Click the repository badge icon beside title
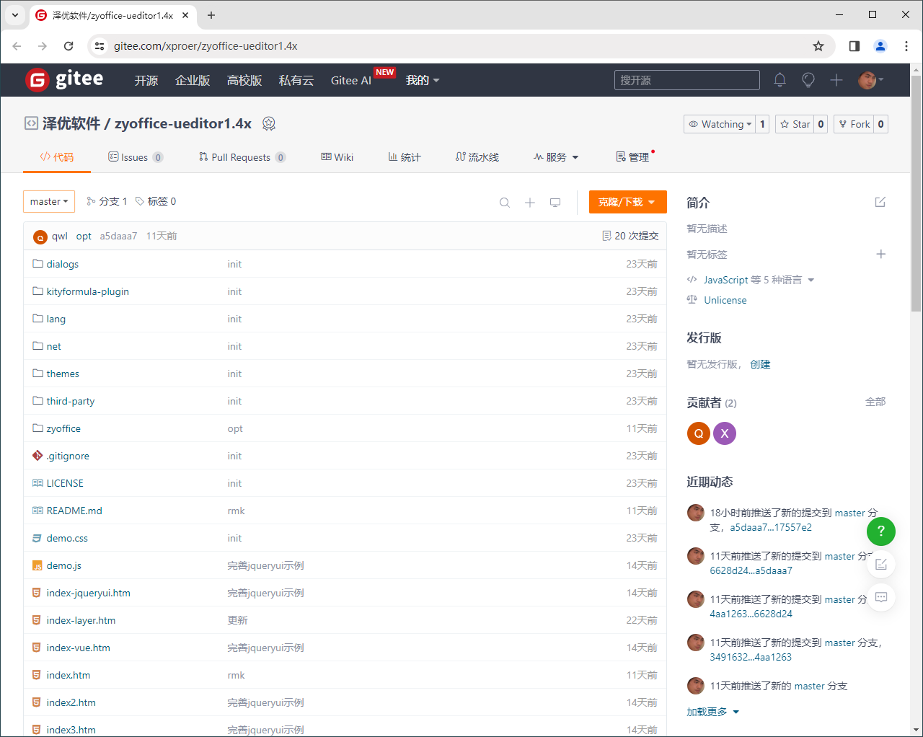Image resolution: width=923 pixels, height=737 pixels. (269, 123)
